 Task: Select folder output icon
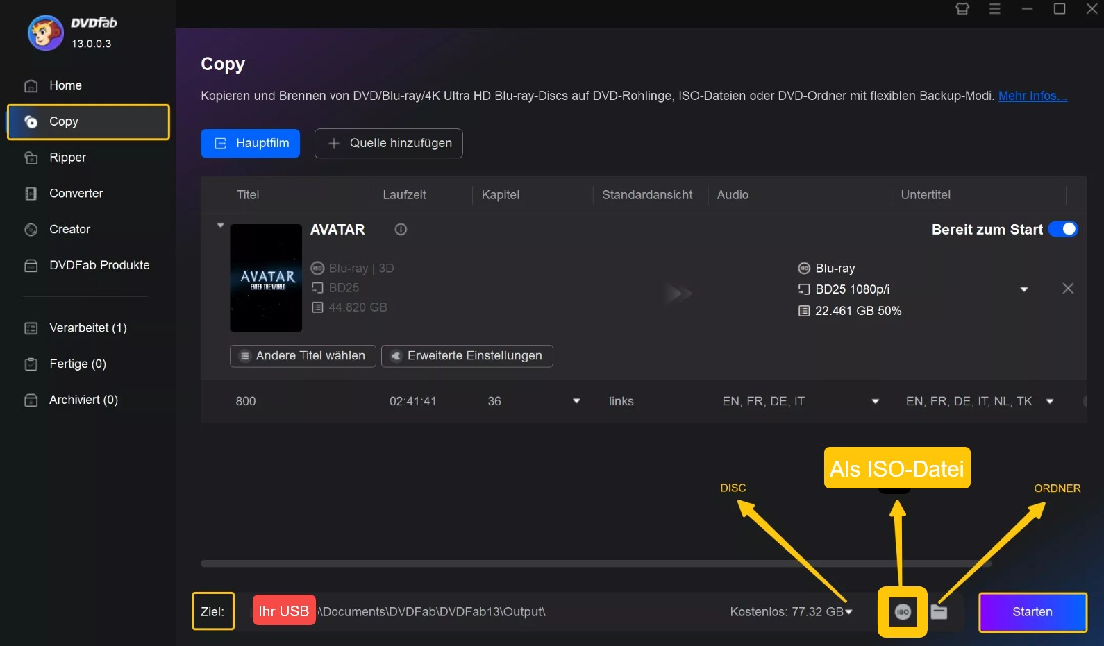939,612
